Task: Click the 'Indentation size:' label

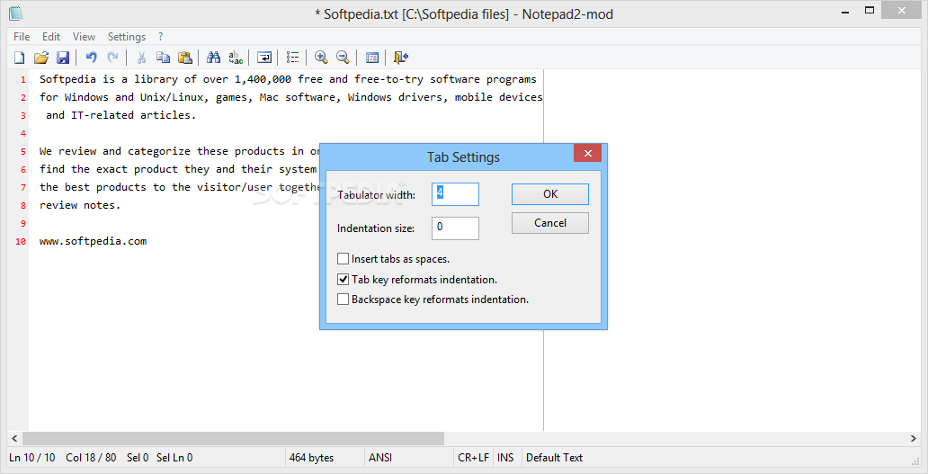Action: (375, 228)
